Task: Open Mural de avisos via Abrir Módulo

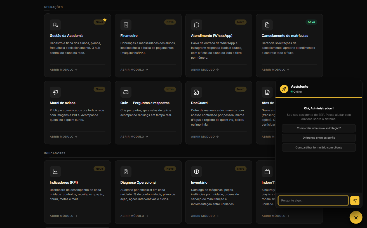Action: point(63,137)
